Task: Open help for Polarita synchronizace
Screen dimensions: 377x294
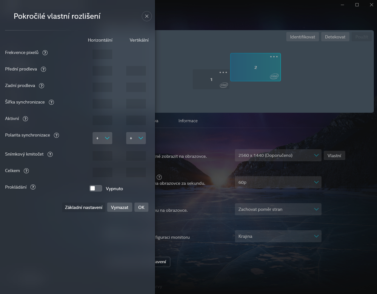Action: (x=56, y=135)
